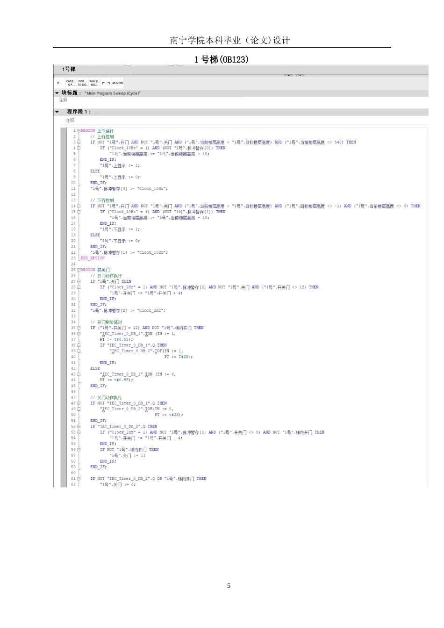This screenshot has width=444, height=628.
Task: Click the 脉冲暂存[0] assignment on line 11
Action: 129,189
